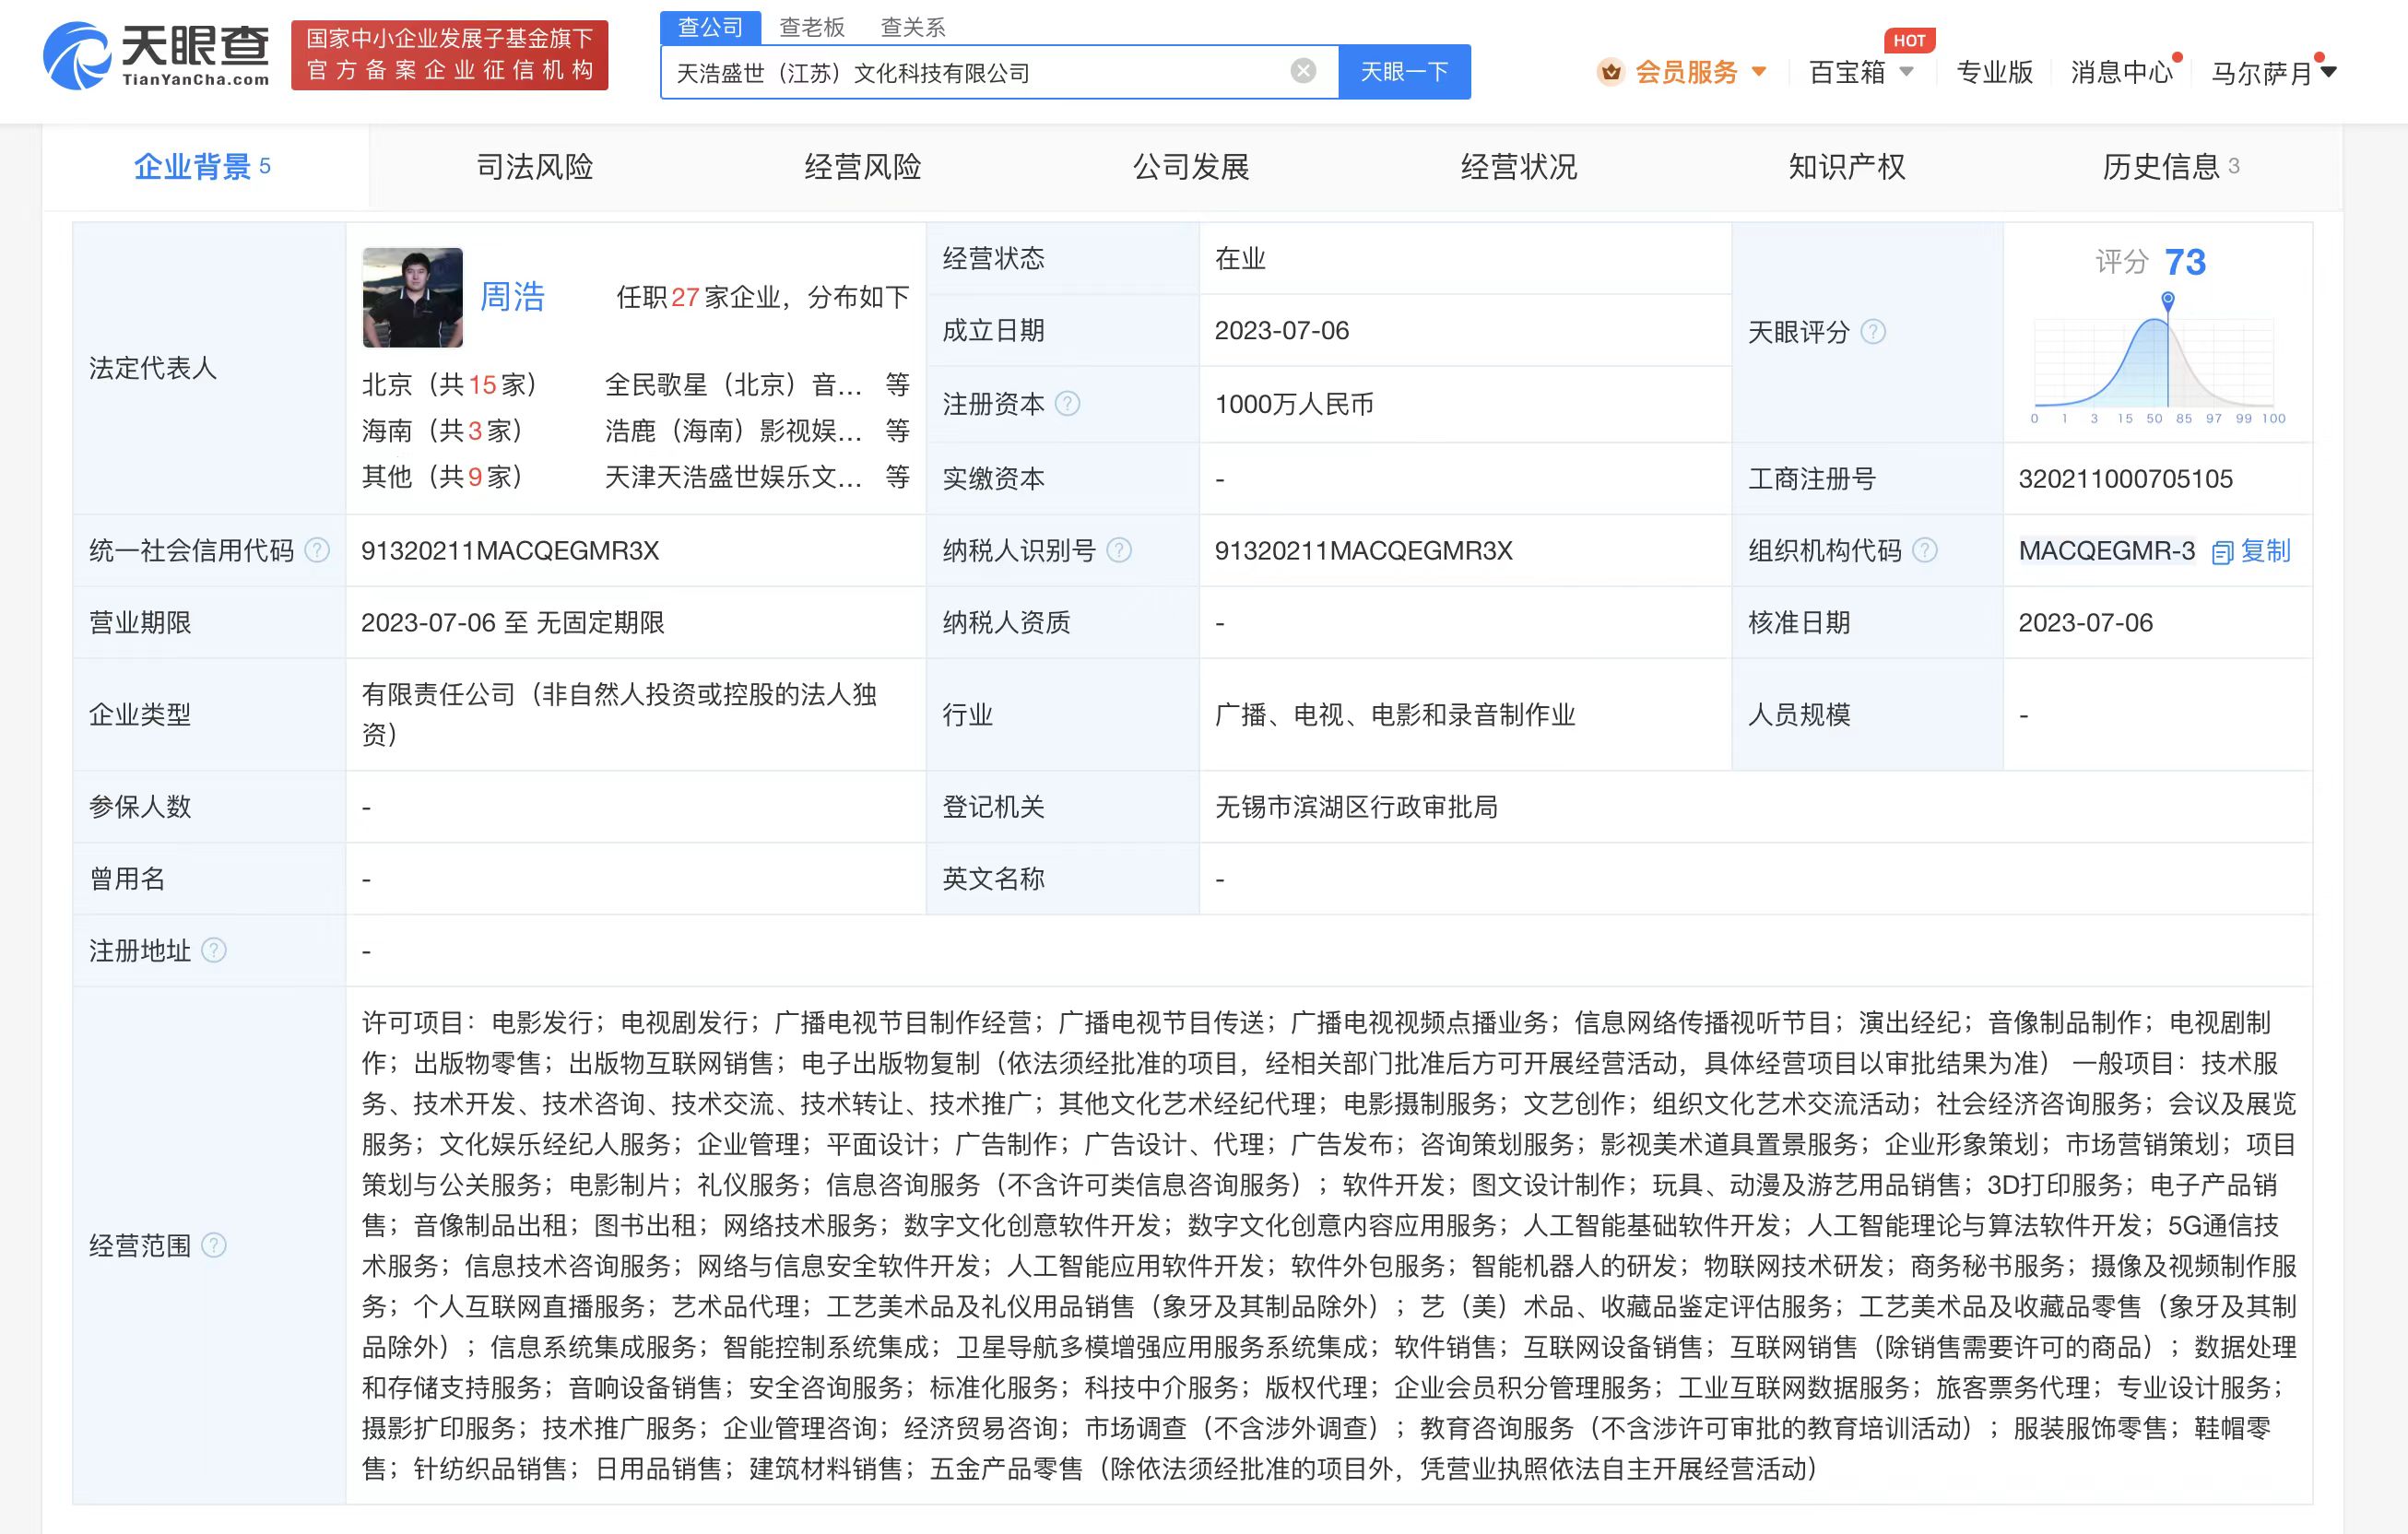Image resolution: width=2408 pixels, height=1534 pixels.
Task: Click the industry value 广播、电视、电影和录音制作业
Action: point(1395,715)
